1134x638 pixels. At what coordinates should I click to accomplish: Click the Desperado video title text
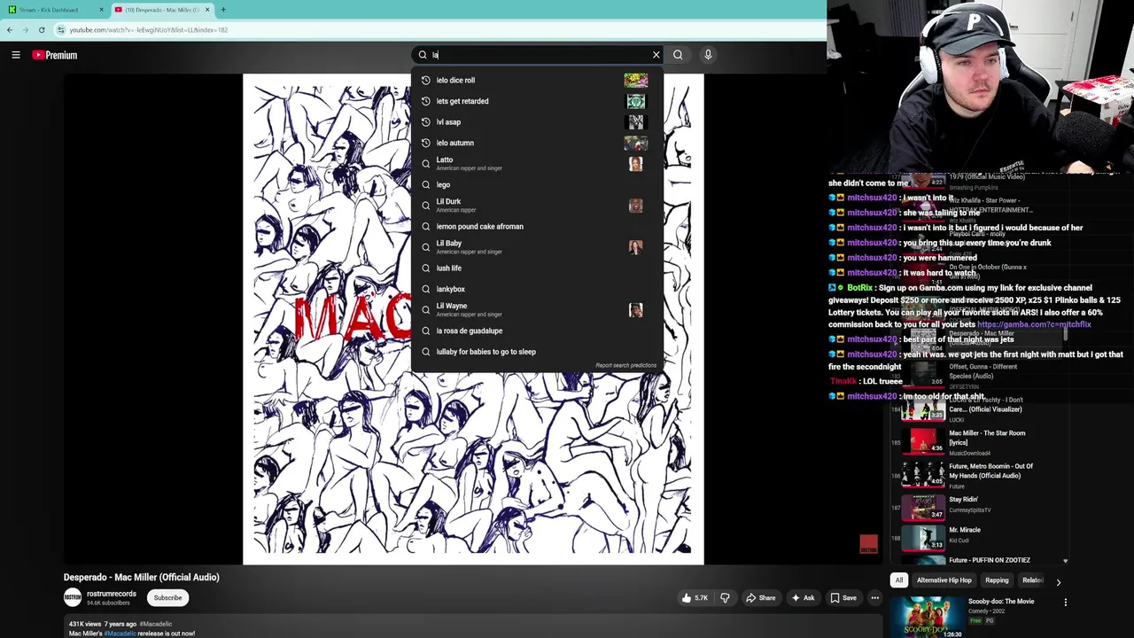pos(142,578)
